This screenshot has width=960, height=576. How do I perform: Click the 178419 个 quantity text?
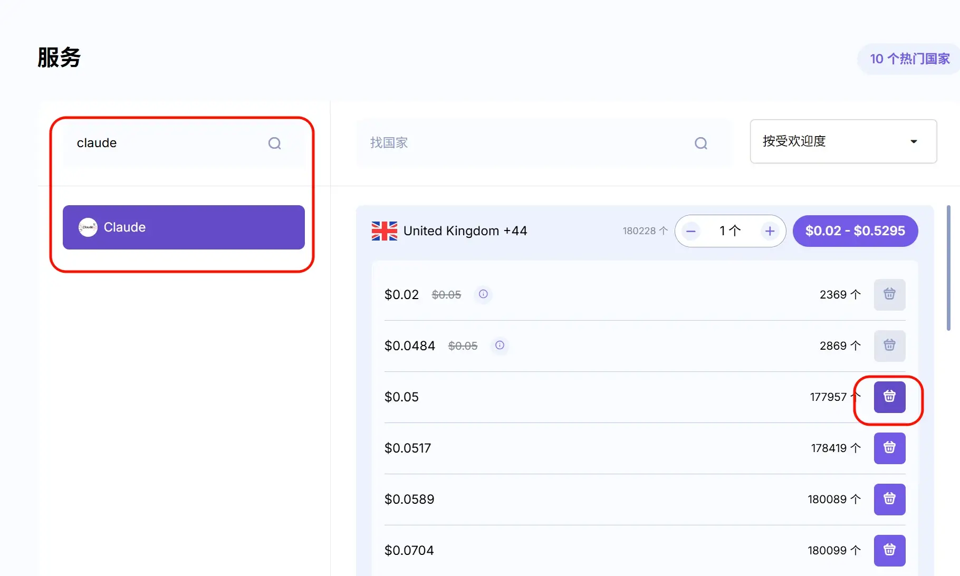tap(836, 448)
